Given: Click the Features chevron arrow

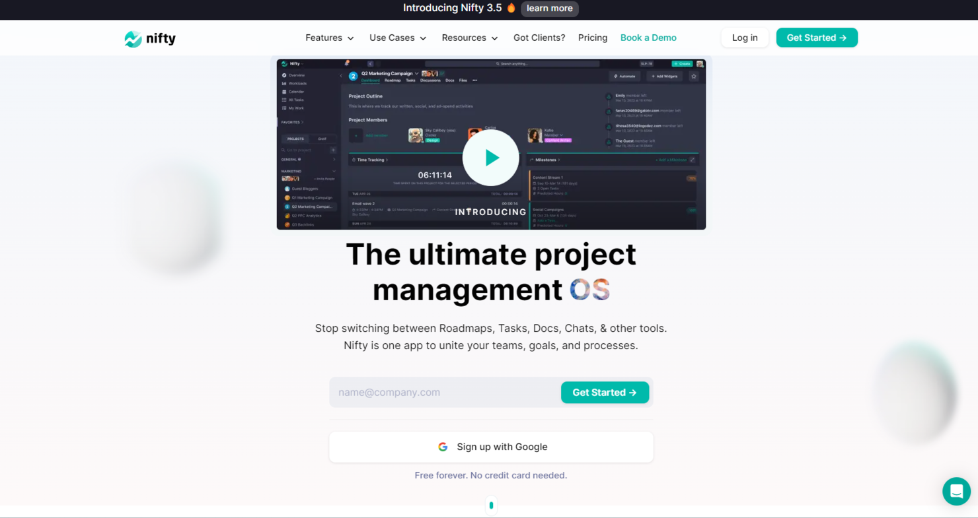Looking at the screenshot, I should click(x=351, y=38).
